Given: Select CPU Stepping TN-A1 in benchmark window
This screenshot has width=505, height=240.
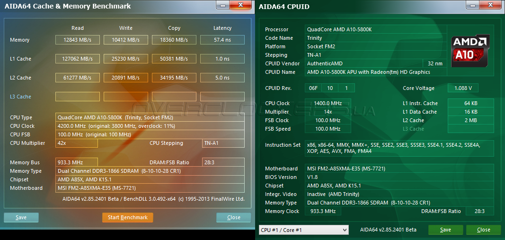Looking at the screenshot, I should pyautogui.click(x=223, y=143).
